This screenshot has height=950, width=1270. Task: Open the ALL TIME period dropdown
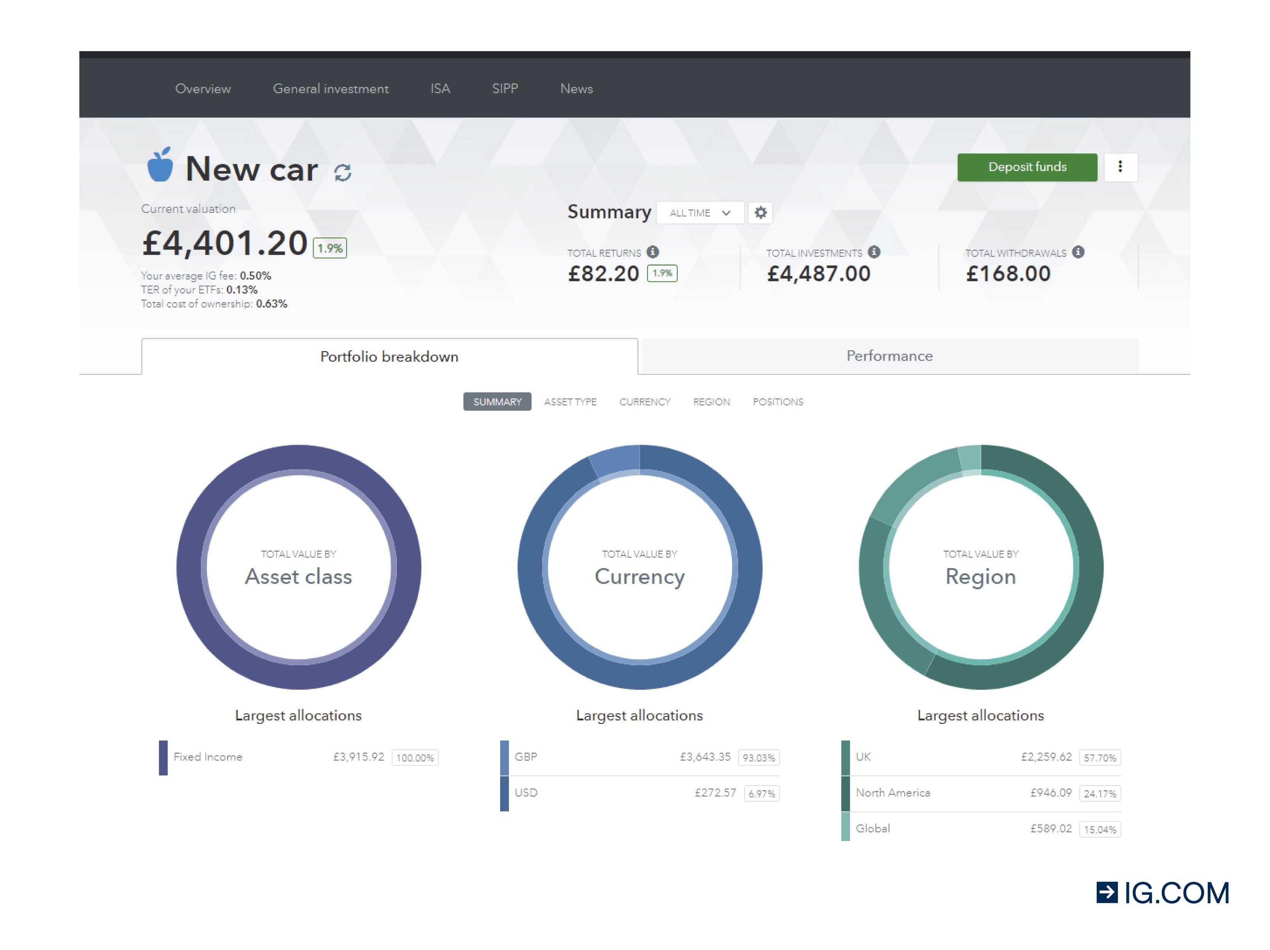(700, 213)
